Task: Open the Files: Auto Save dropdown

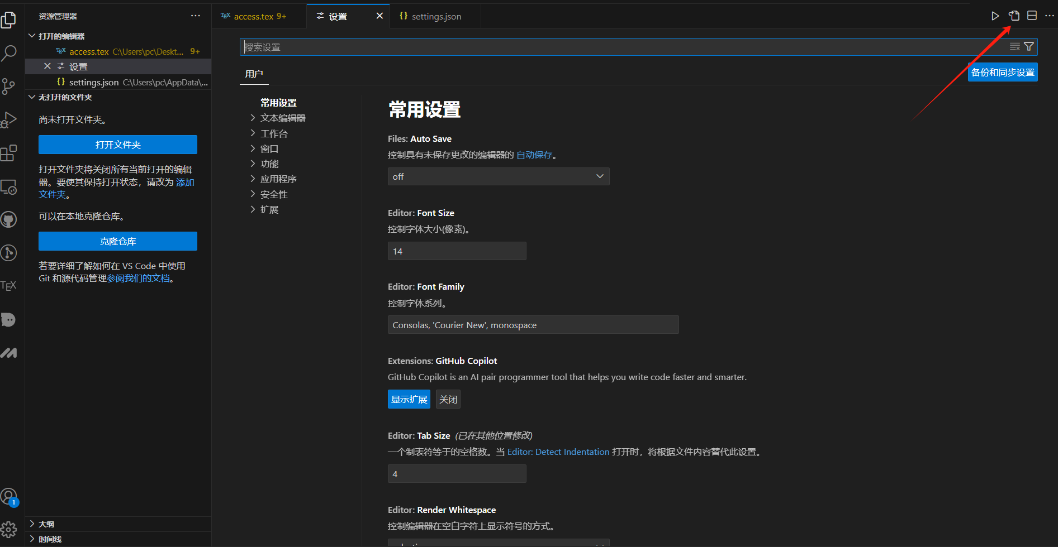Action: pyautogui.click(x=499, y=176)
